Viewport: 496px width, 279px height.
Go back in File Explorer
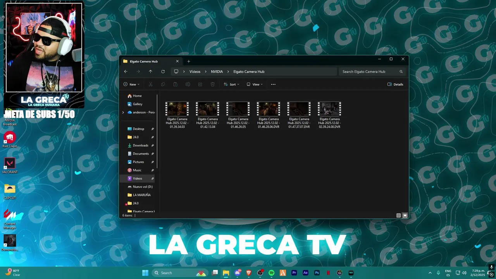click(126, 72)
